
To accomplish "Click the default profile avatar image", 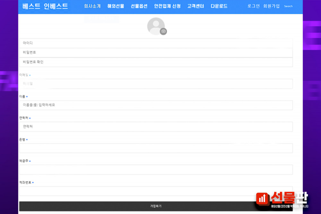I will [x=155, y=26].
